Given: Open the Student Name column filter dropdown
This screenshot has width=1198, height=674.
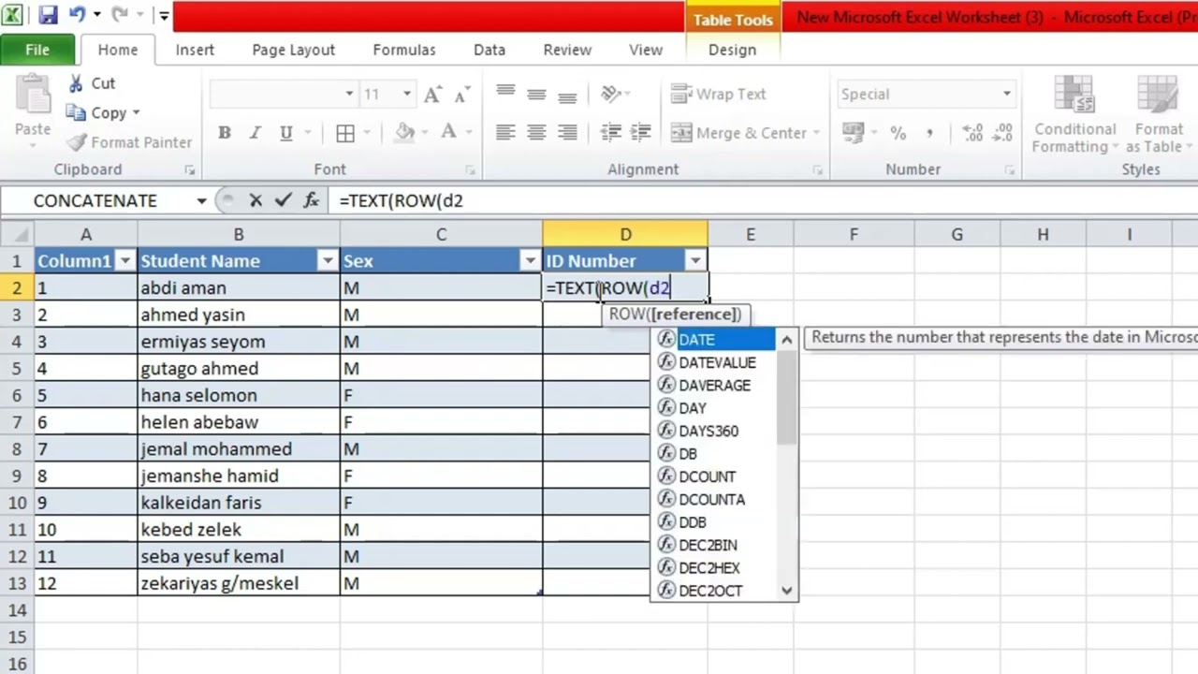Looking at the screenshot, I should [328, 261].
